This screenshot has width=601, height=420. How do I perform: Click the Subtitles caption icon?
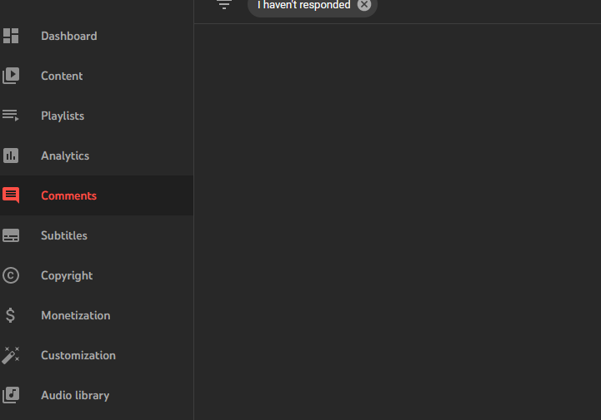(11, 235)
